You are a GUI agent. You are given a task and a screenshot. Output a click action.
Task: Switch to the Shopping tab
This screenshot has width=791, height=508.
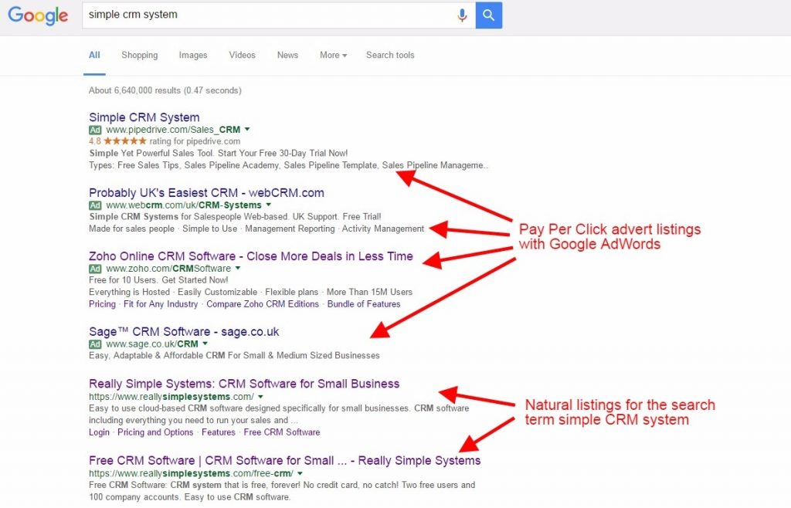point(139,56)
